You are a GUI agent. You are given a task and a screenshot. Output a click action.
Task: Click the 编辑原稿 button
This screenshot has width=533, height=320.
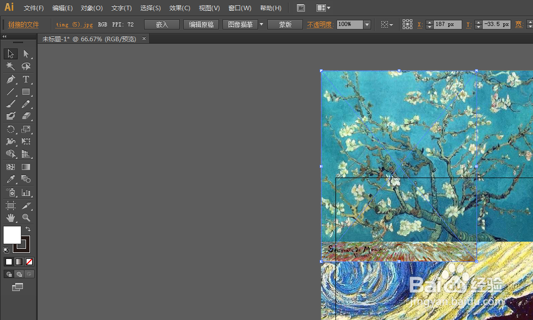tap(201, 24)
